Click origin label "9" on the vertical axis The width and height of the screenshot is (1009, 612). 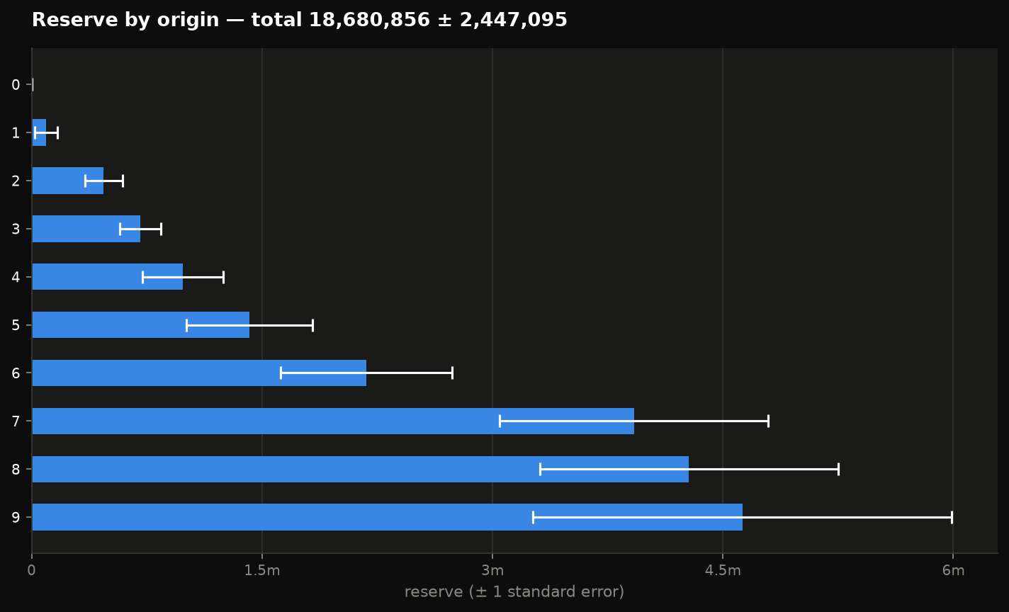(x=16, y=517)
